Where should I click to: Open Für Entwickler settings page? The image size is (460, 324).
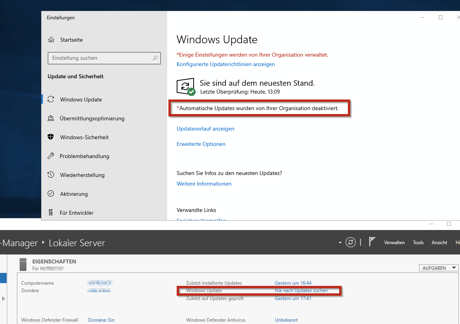pos(76,213)
